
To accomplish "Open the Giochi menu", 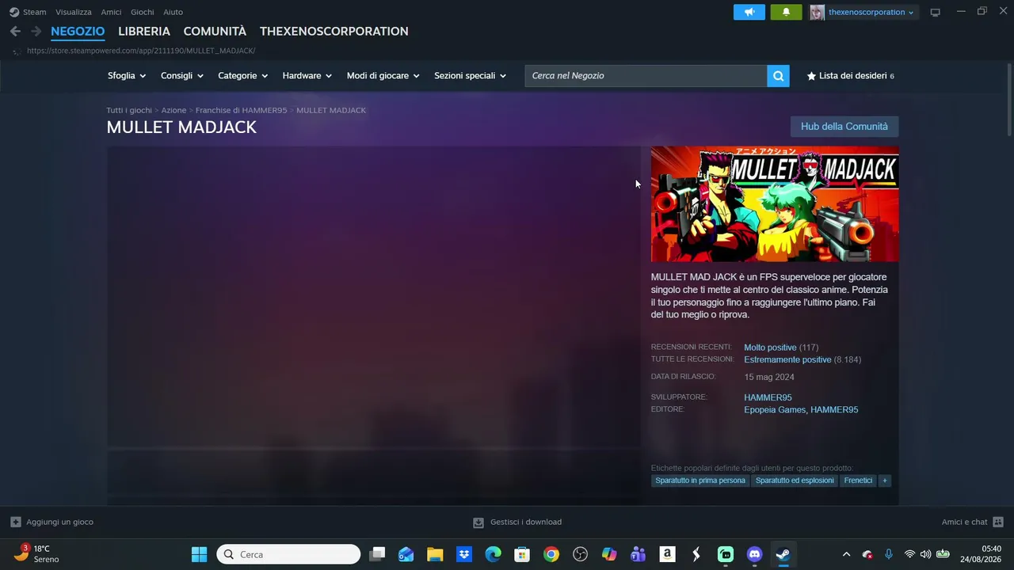I will point(143,12).
